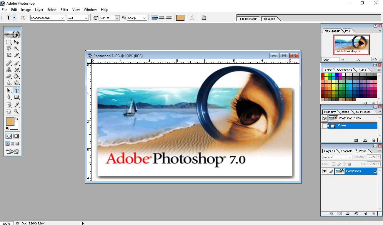The height and width of the screenshot is (225, 383).
Task: Select the Notes tool
Action: (x=9, y=105)
